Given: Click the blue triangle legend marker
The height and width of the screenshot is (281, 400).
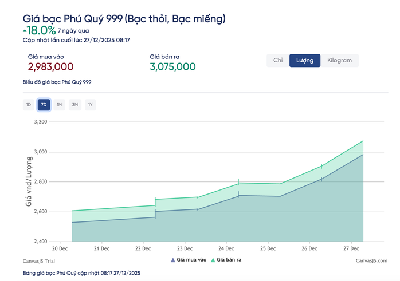Looking at the screenshot, I should pos(173,260).
